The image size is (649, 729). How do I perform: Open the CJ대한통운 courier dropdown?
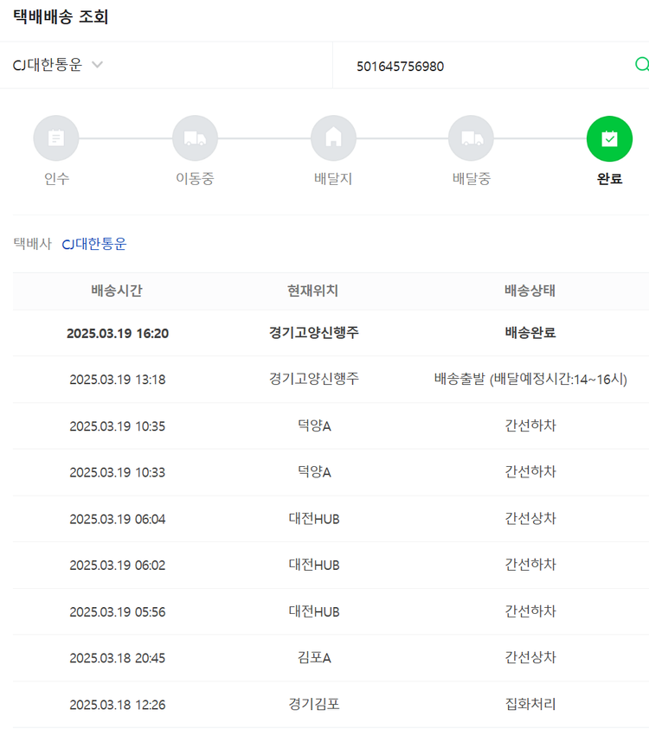click(x=58, y=65)
